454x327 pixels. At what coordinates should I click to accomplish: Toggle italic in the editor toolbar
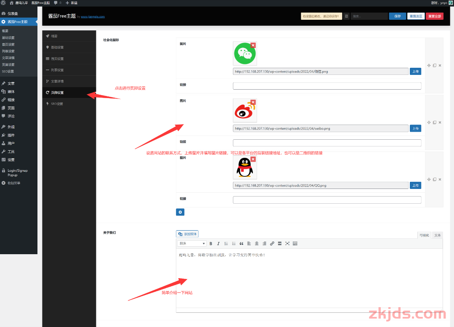(x=218, y=244)
